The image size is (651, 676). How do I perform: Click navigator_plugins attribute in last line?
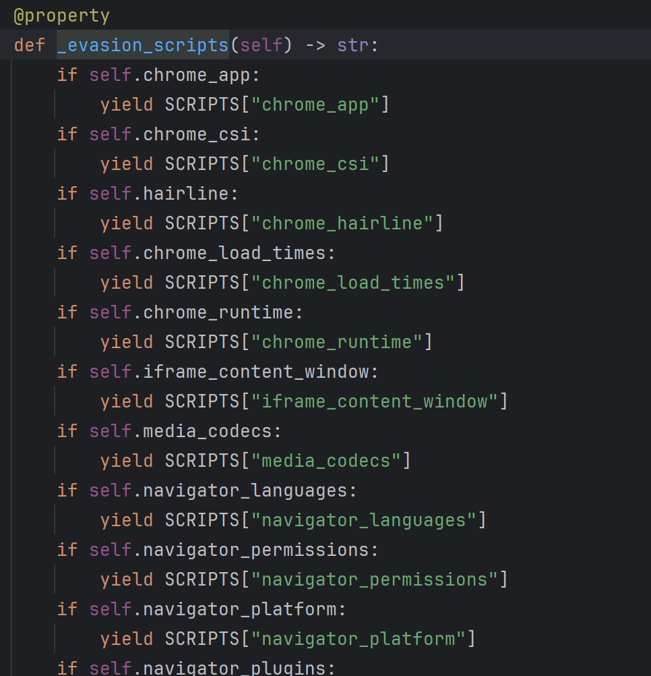(235, 668)
